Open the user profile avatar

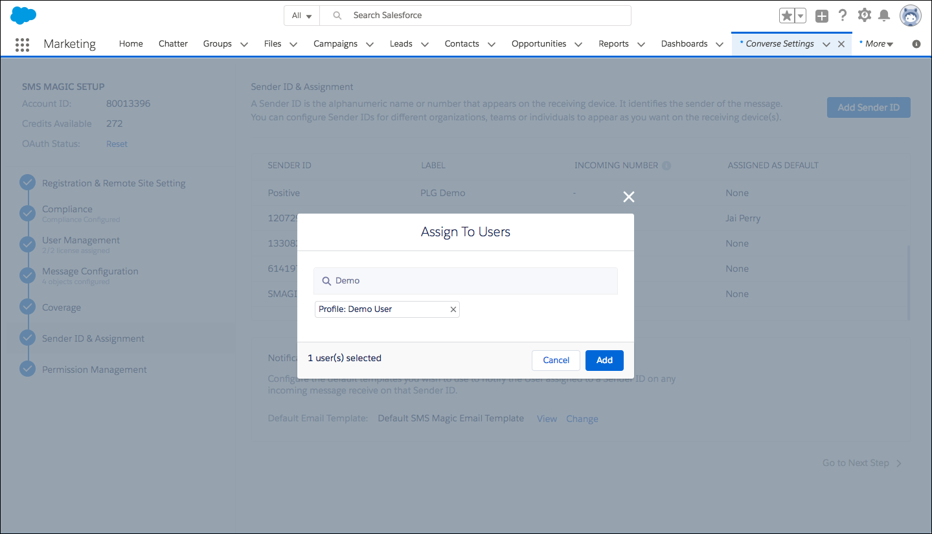[x=910, y=16]
